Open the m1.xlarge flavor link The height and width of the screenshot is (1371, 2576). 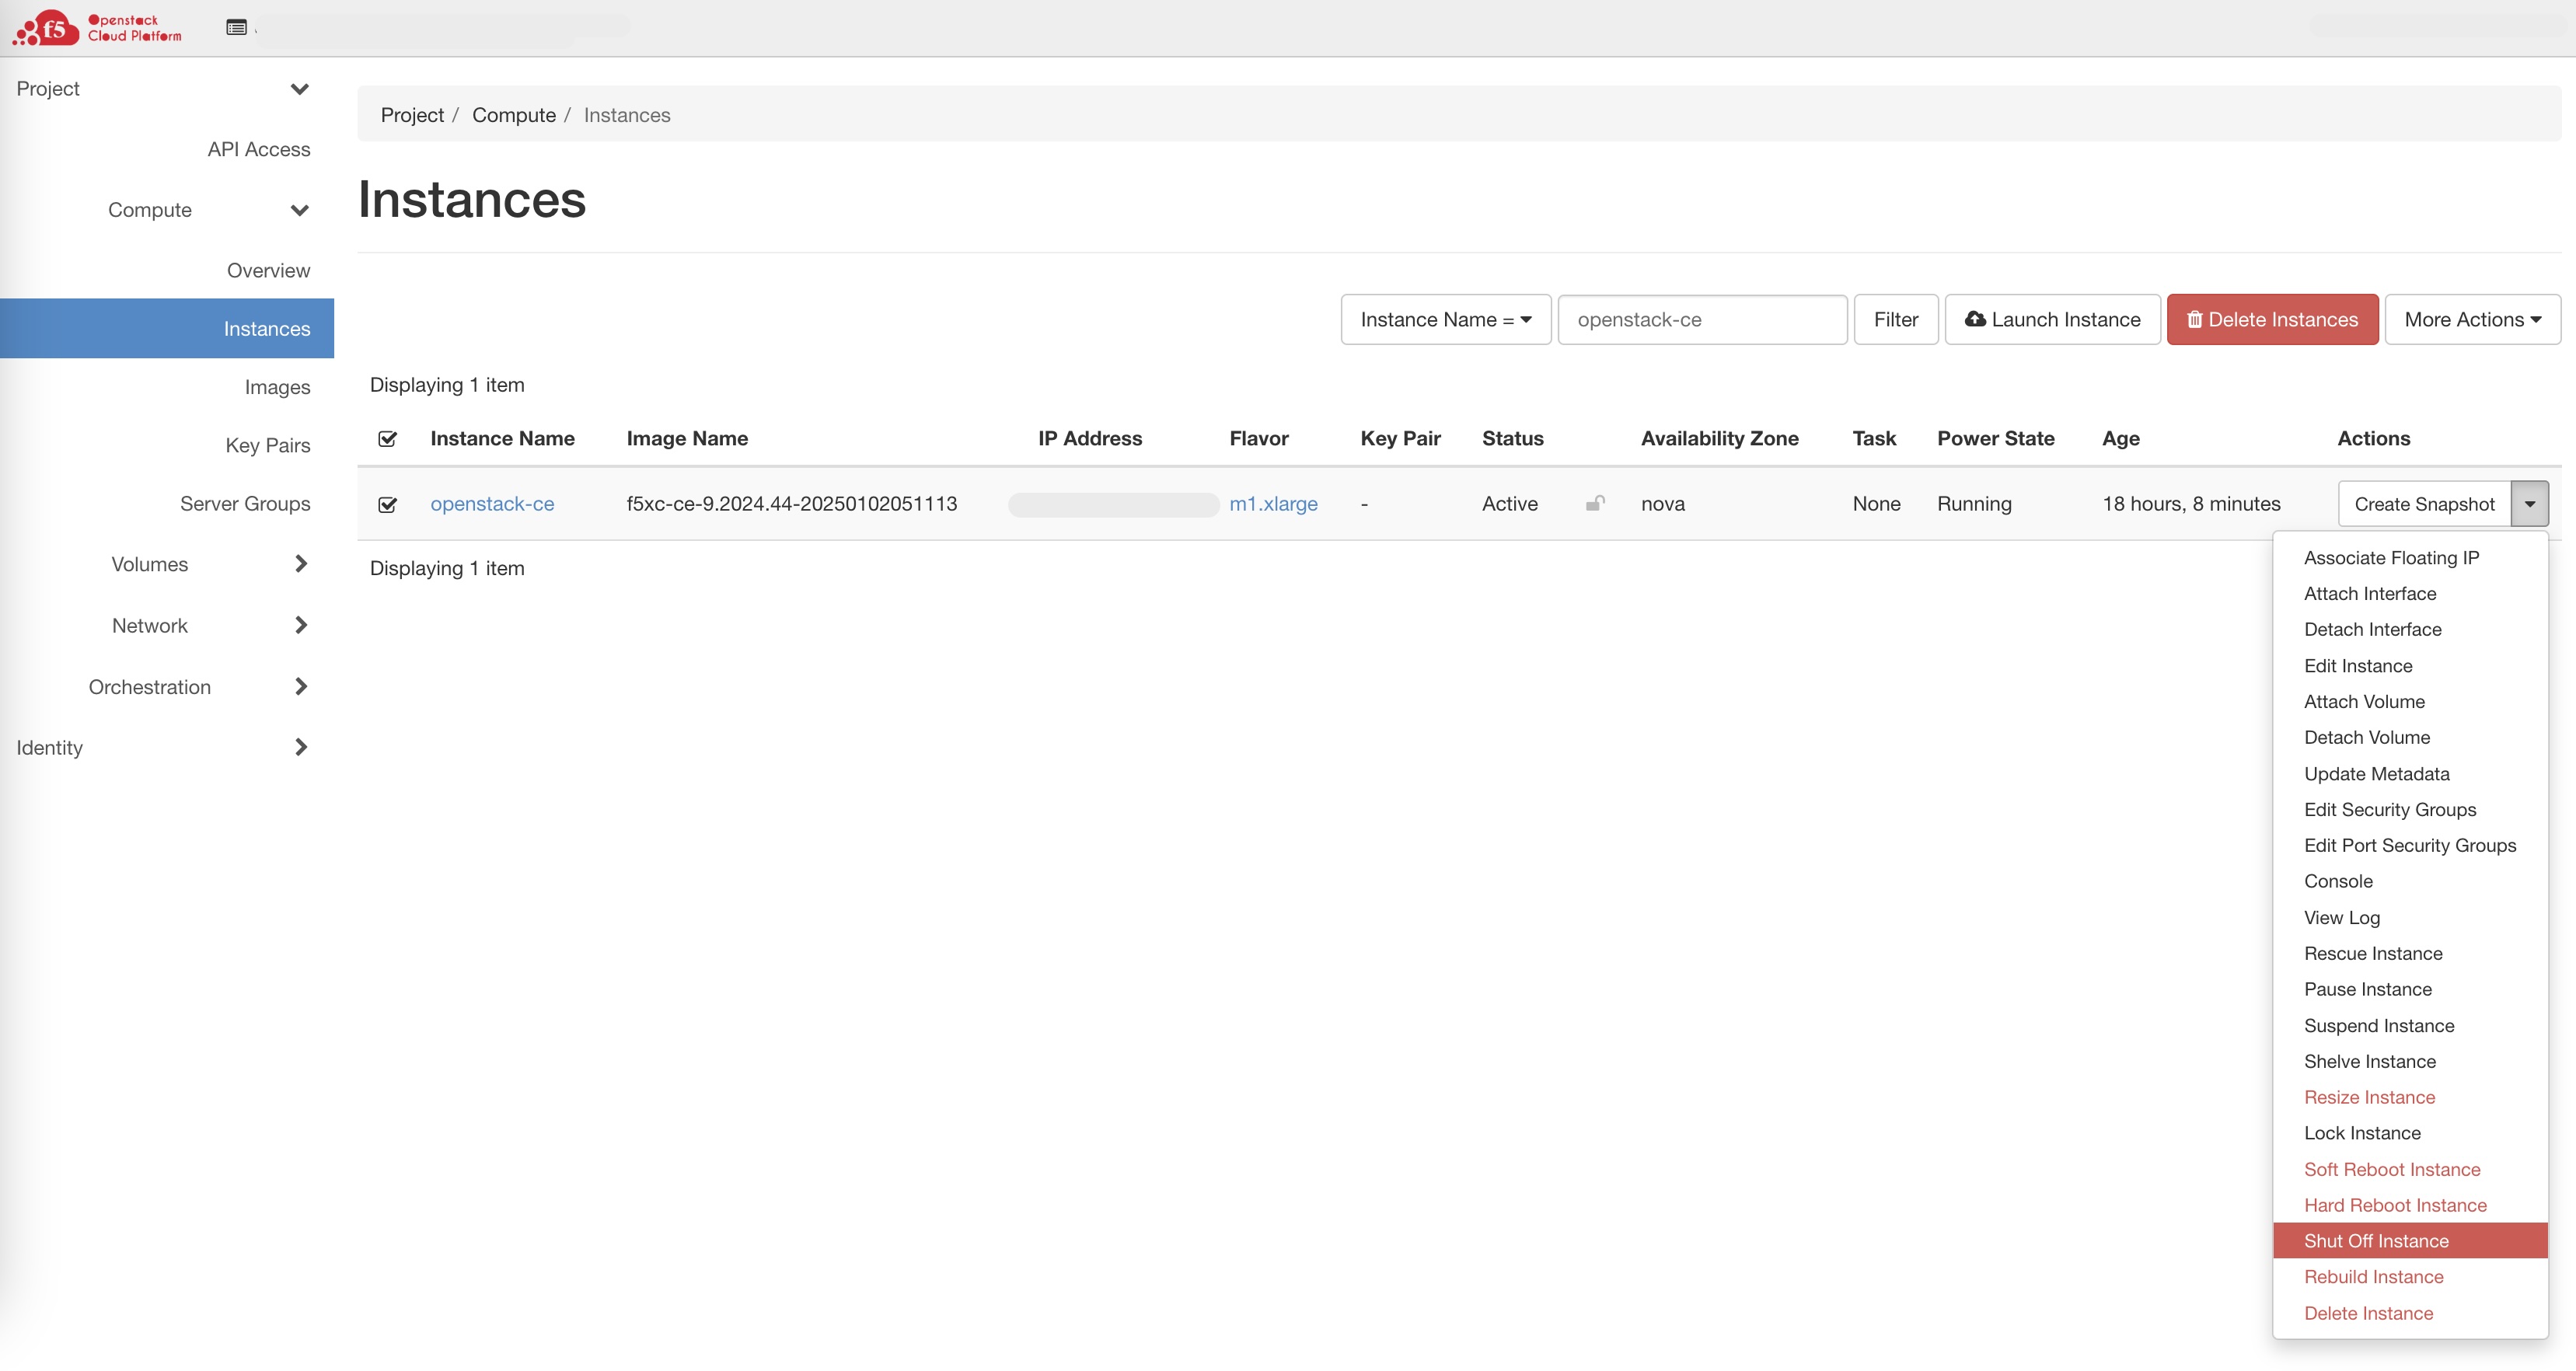1273,504
